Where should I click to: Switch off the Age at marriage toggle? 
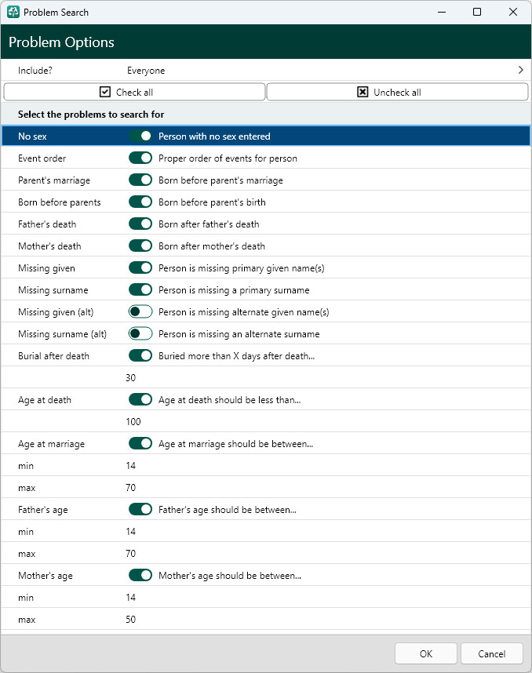140,443
